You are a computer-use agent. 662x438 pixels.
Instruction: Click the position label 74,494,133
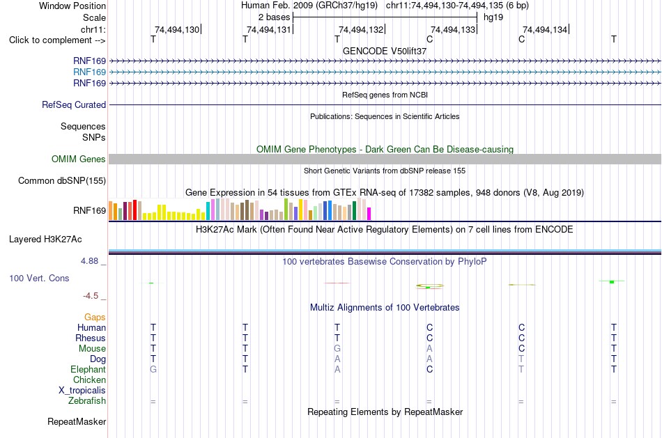(453, 29)
